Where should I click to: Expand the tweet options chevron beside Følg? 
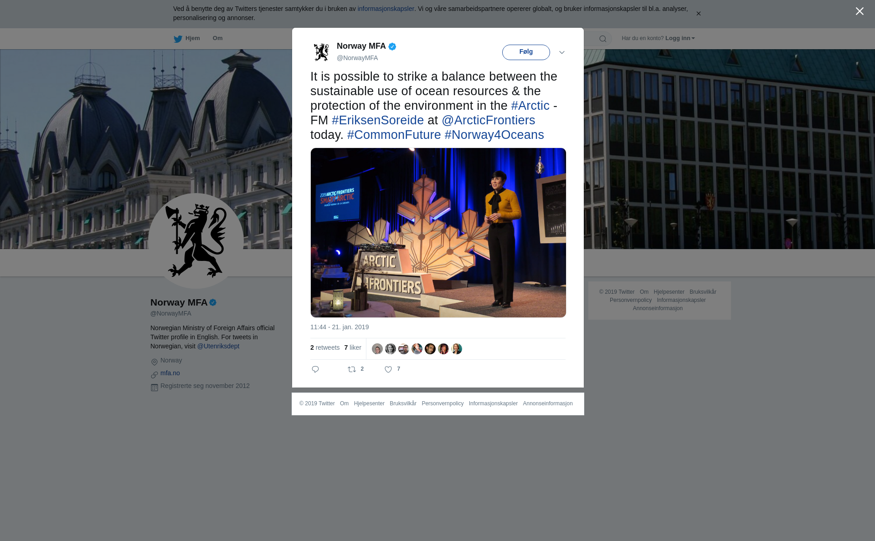(x=562, y=52)
